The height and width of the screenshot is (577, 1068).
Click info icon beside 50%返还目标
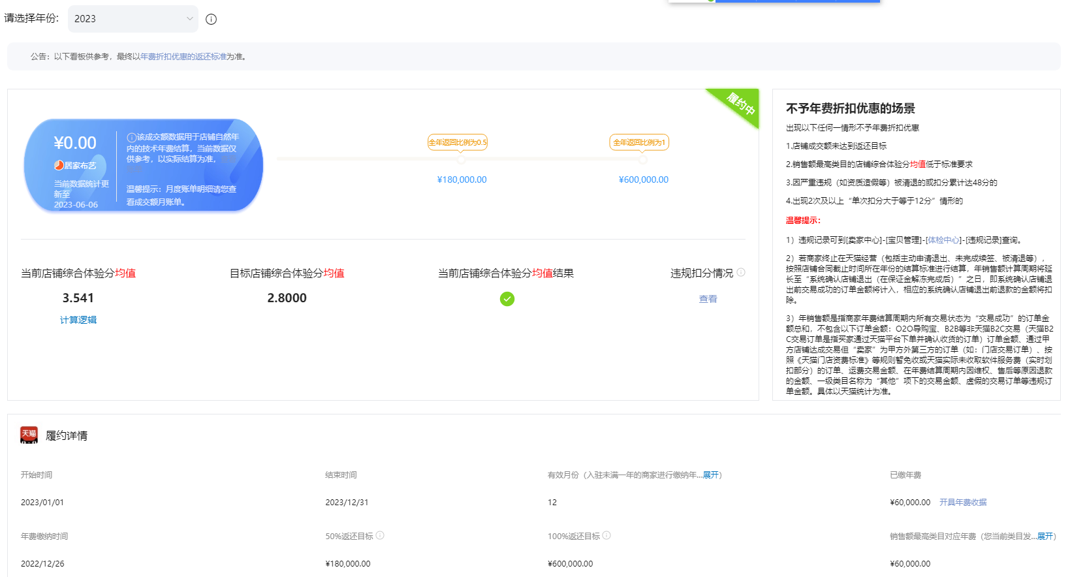(x=380, y=535)
